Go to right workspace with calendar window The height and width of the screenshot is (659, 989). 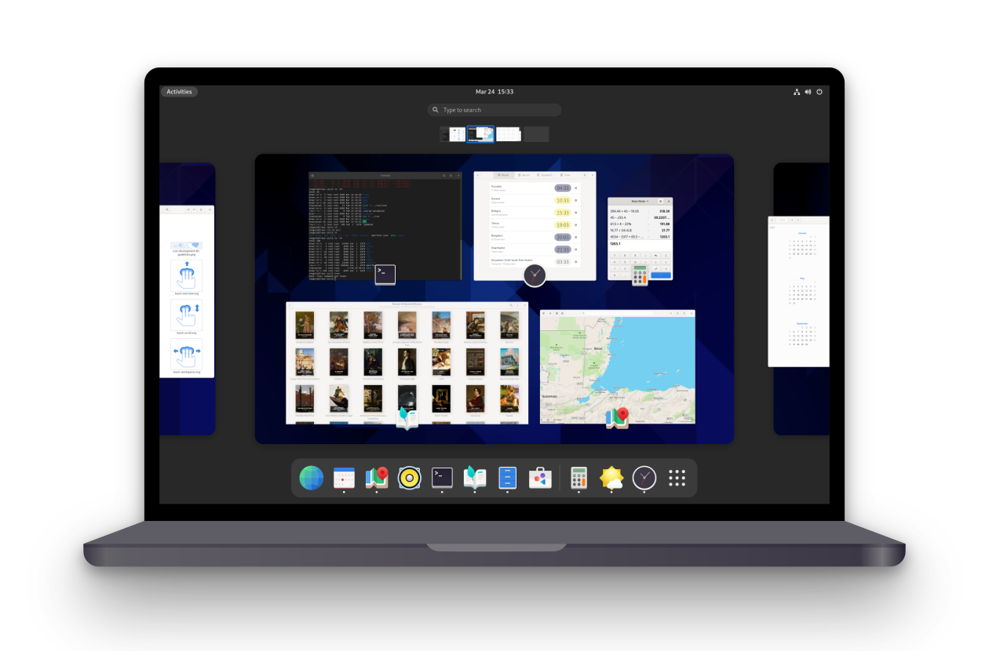pyautogui.click(x=801, y=298)
